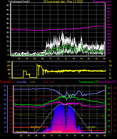Select the Dew Point (°F) legend label
The width and height of the screenshot is (117, 139).
pyautogui.click(x=107, y=82)
